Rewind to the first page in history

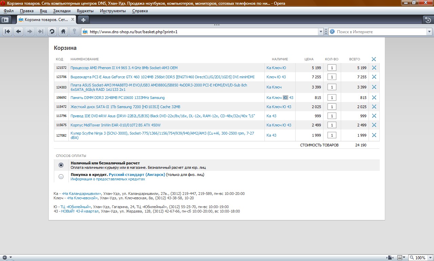pyautogui.click(x=7, y=32)
